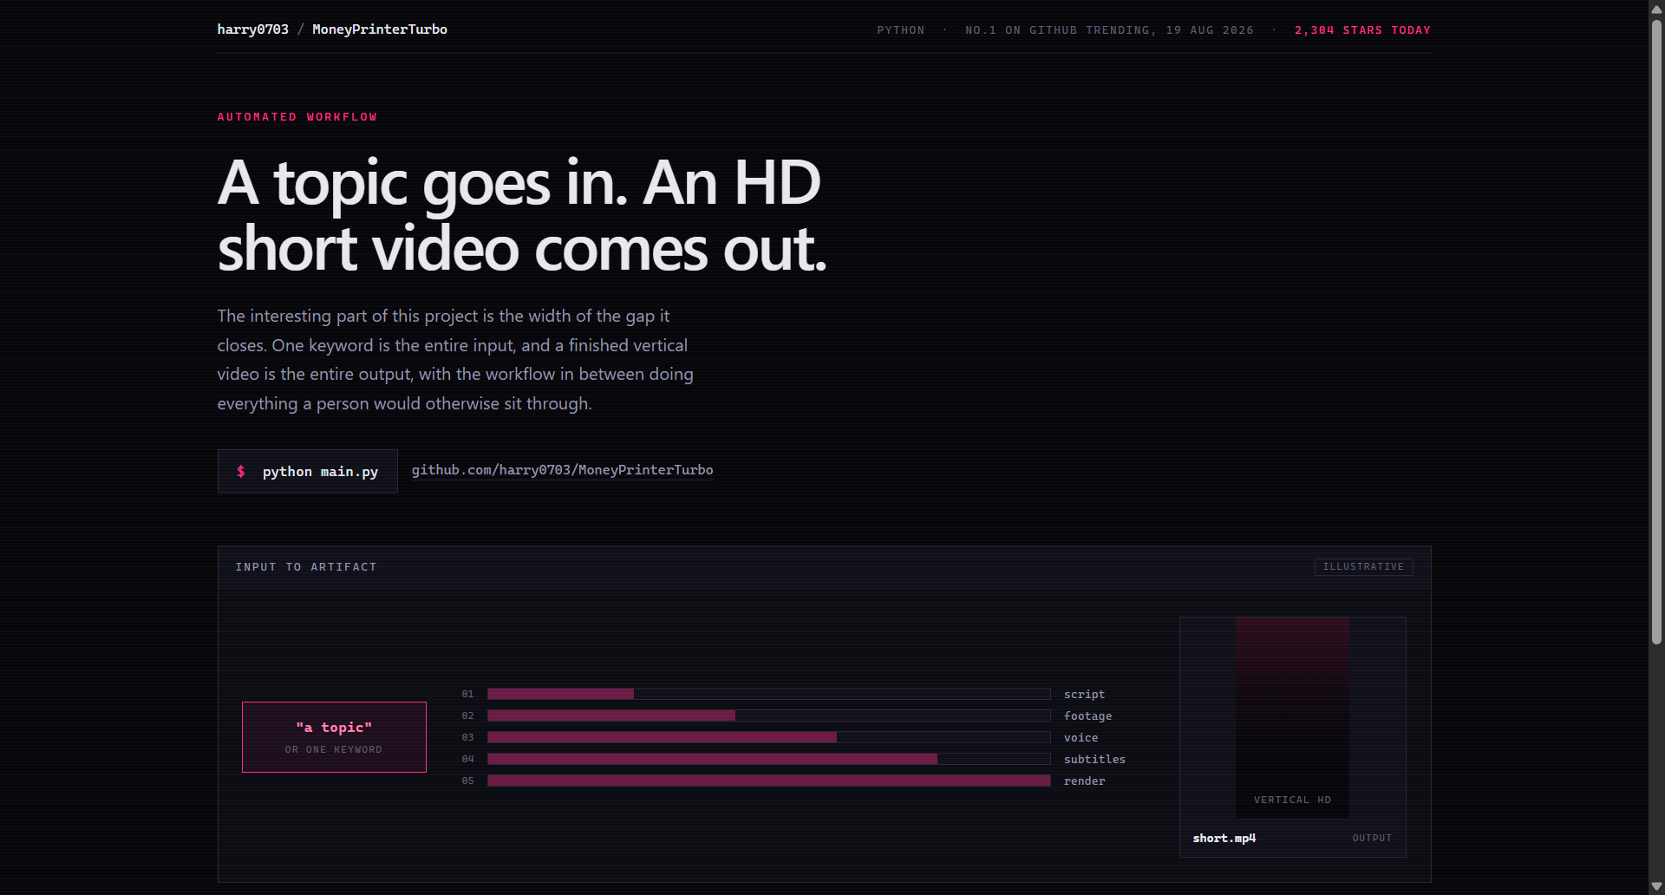Click the "a topic" input box

[334, 737]
